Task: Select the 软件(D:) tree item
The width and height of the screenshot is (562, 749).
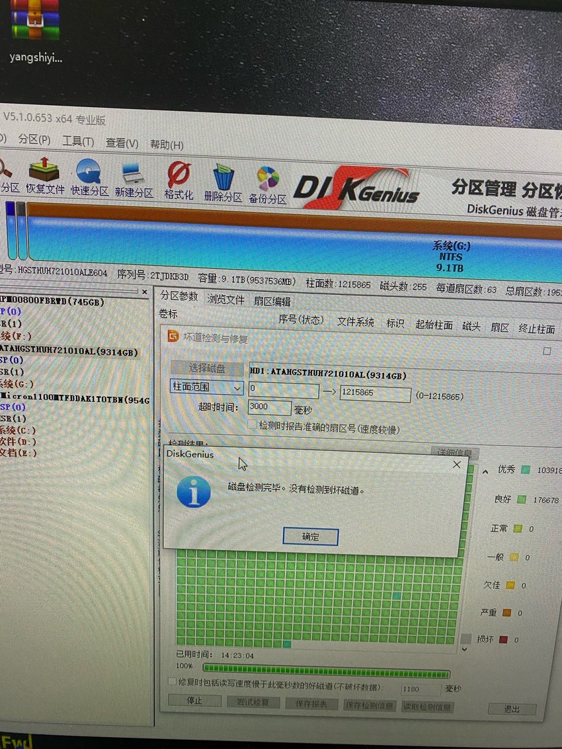Action: pyautogui.click(x=18, y=442)
